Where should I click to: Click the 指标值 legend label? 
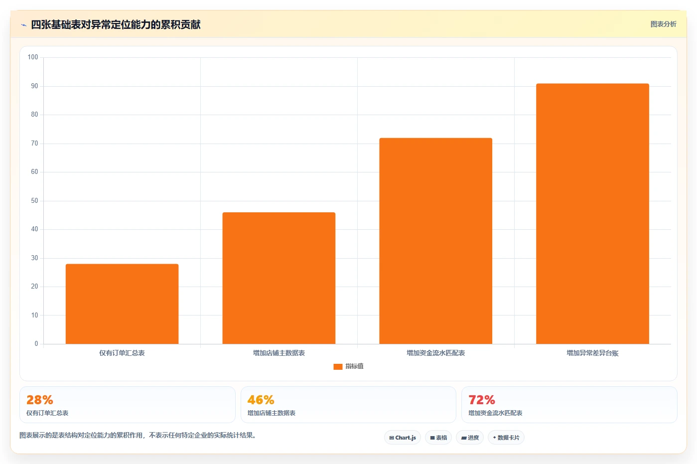pyautogui.click(x=354, y=366)
